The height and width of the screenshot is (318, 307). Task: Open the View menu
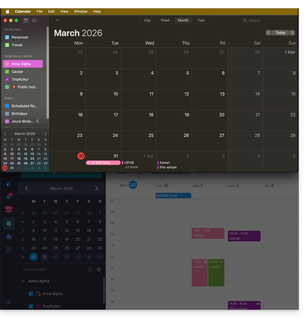pyautogui.click(x=64, y=12)
